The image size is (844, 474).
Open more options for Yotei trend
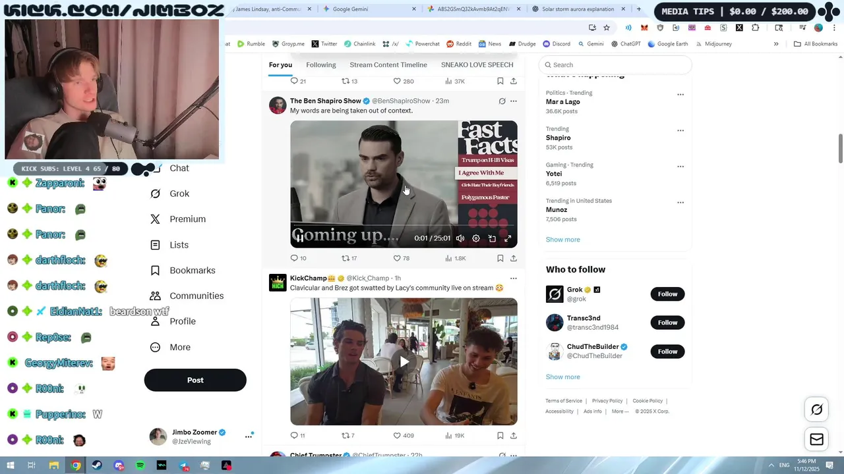[680, 167]
